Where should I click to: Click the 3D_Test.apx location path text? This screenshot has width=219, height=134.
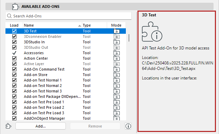[x=177, y=65]
